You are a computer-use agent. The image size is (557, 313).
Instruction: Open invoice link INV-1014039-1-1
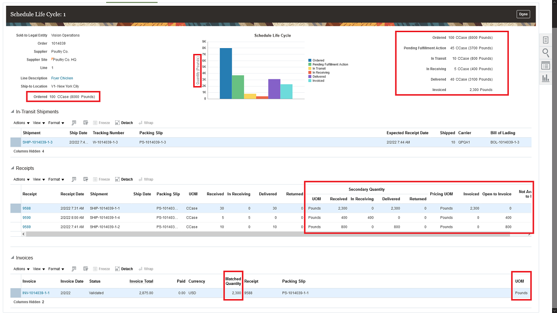pyautogui.click(x=36, y=293)
